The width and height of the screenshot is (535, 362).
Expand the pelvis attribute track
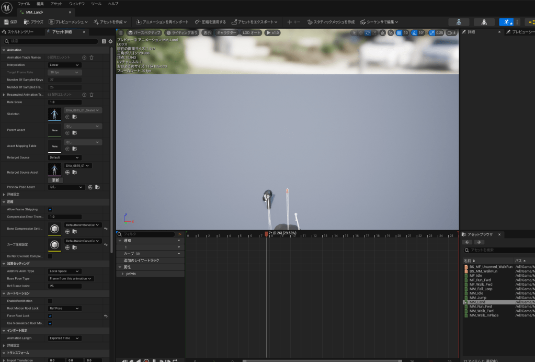point(123,274)
